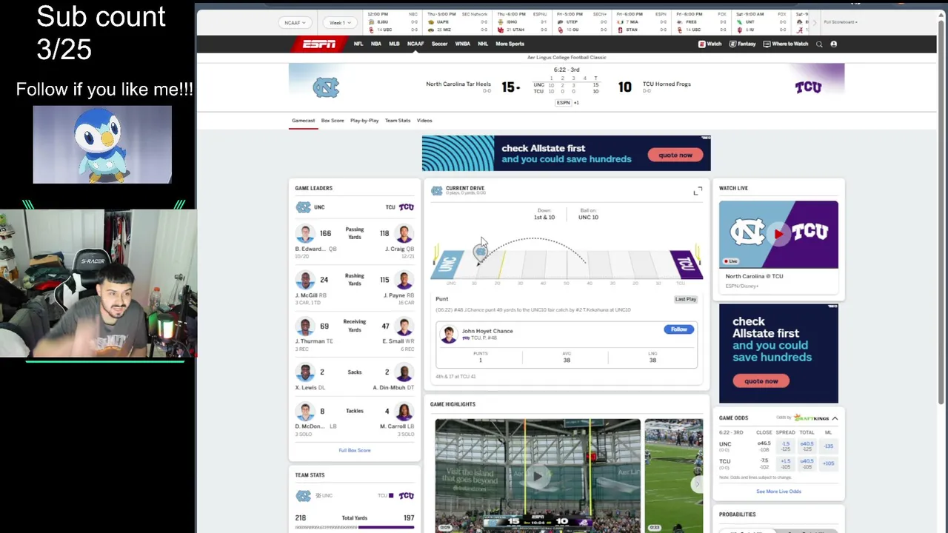Open the NCAAF menu in ESPN navigation
948x533 pixels.
(415, 44)
